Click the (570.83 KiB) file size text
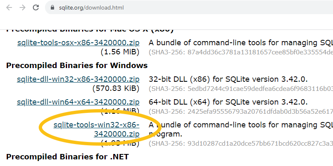 tap(116, 88)
